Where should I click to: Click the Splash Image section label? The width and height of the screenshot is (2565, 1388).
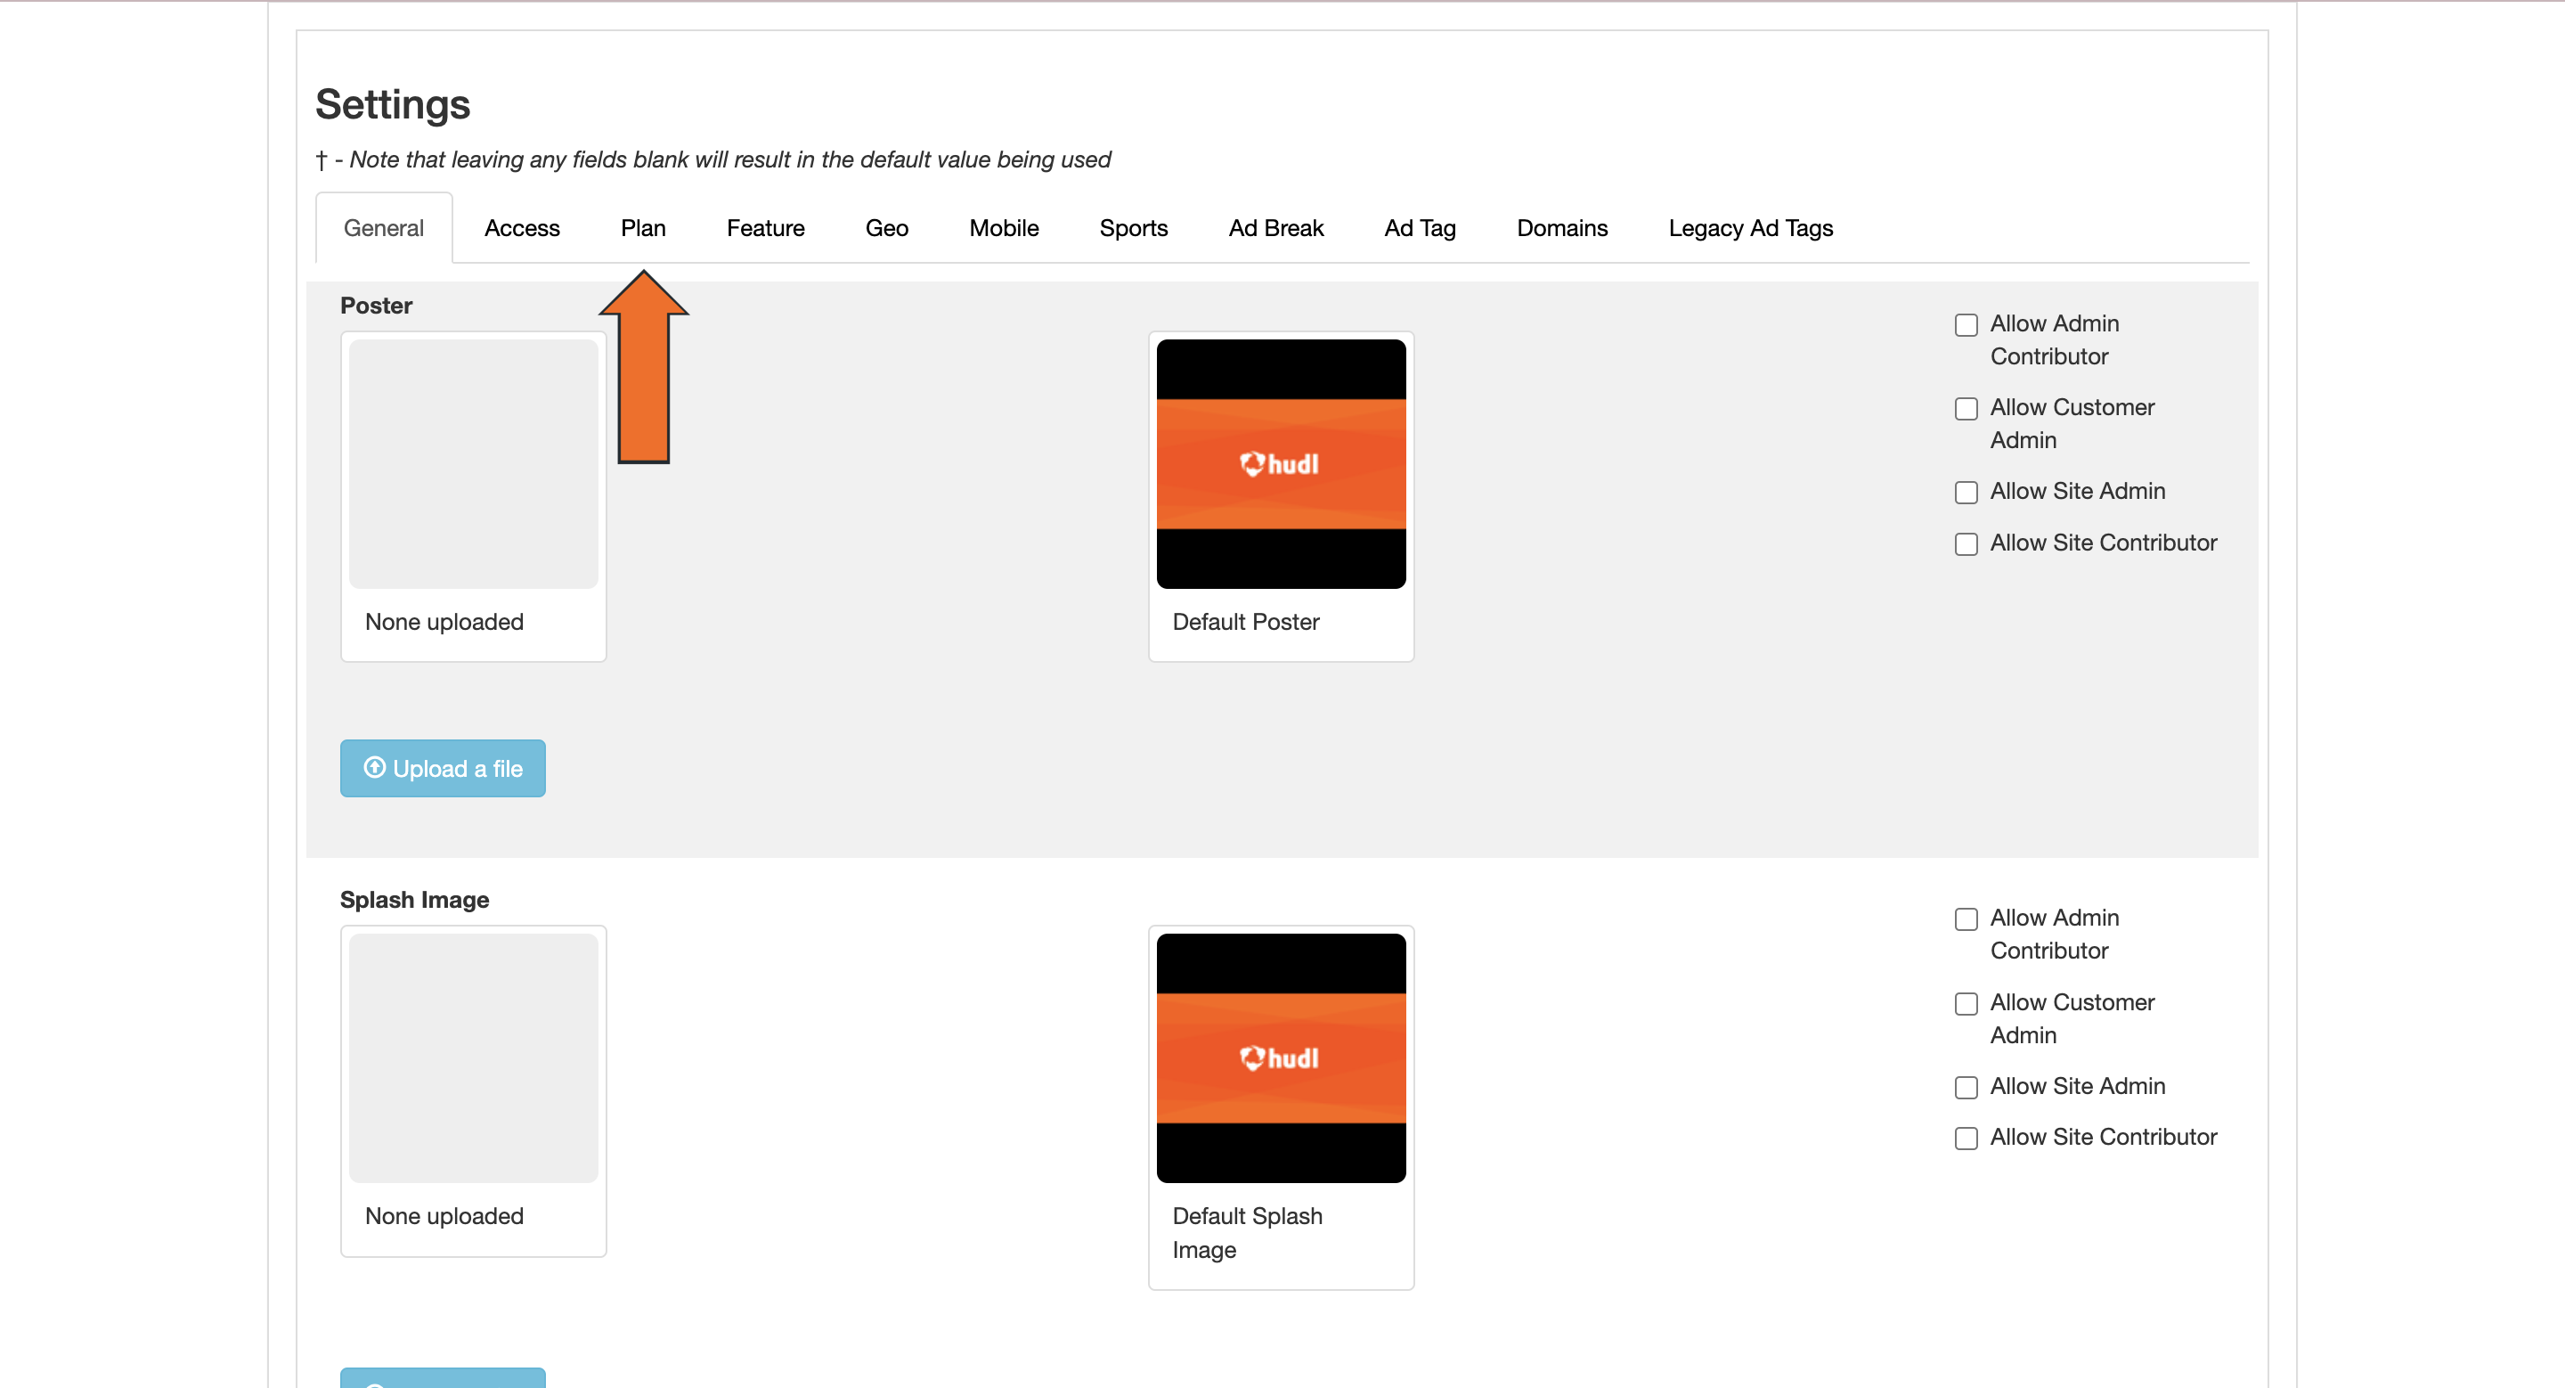(x=414, y=900)
